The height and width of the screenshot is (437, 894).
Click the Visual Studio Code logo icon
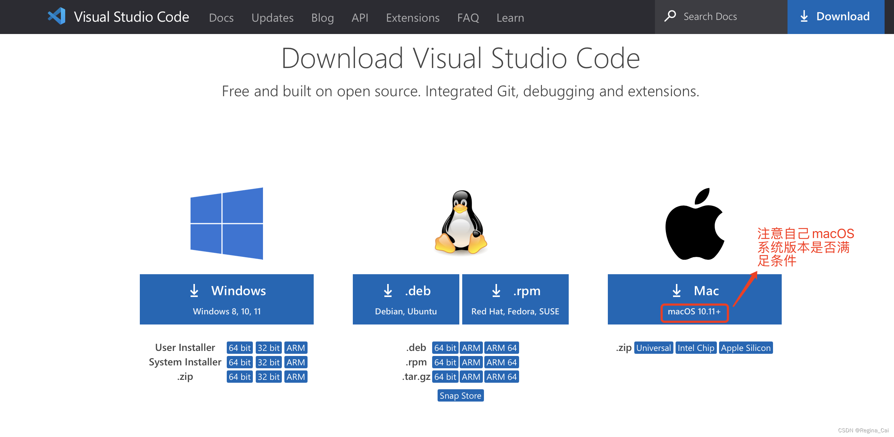tap(57, 17)
